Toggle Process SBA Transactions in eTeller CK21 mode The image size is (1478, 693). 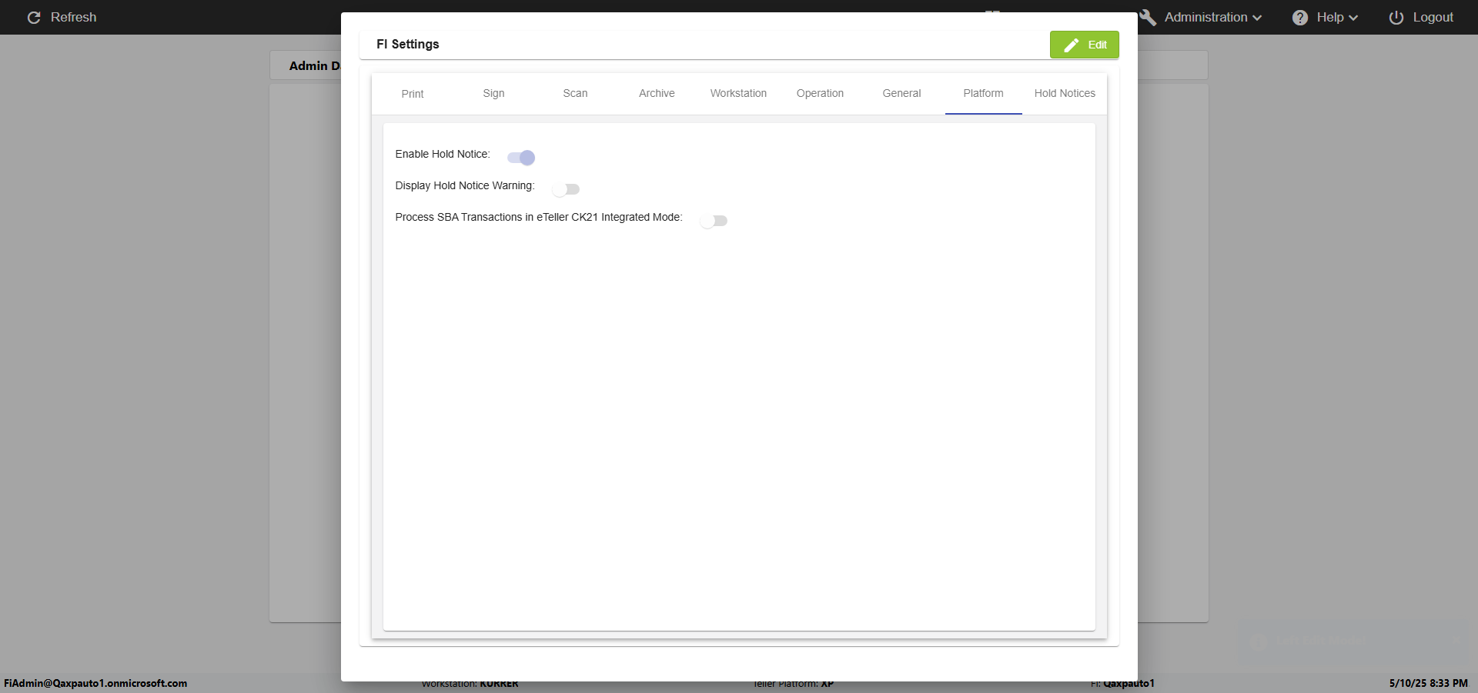[x=714, y=221]
